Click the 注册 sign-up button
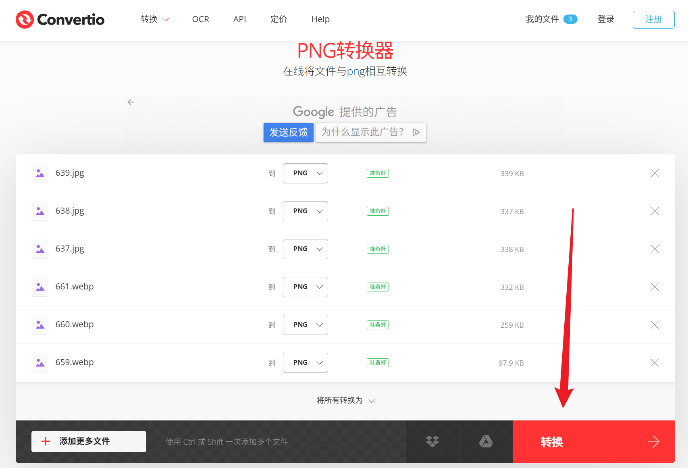The width and height of the screenshot is (688, 468). pos(653,19)
